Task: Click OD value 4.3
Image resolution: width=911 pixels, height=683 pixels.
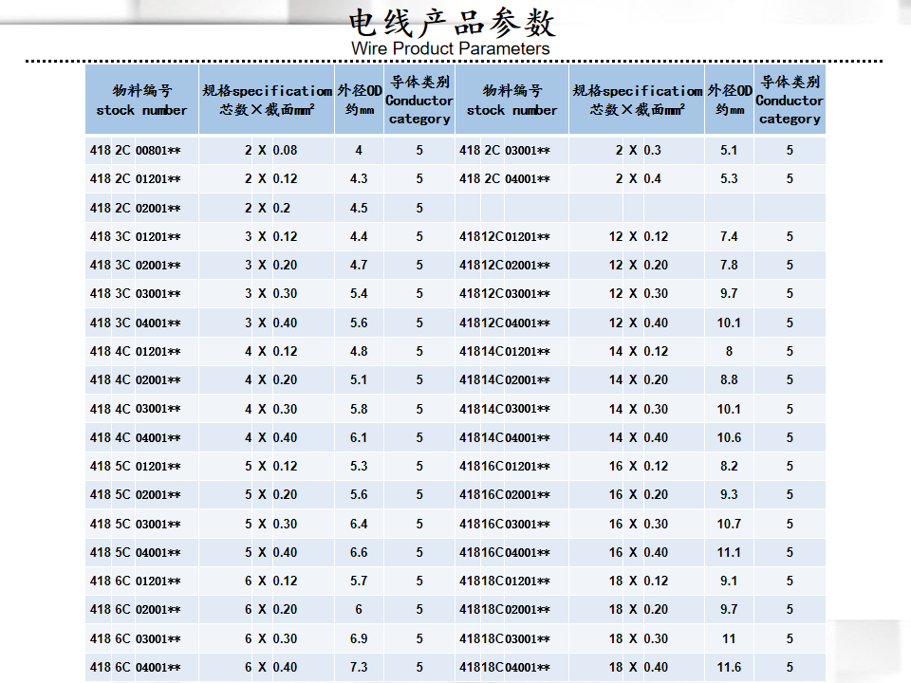Action: (x=359, y=179)
